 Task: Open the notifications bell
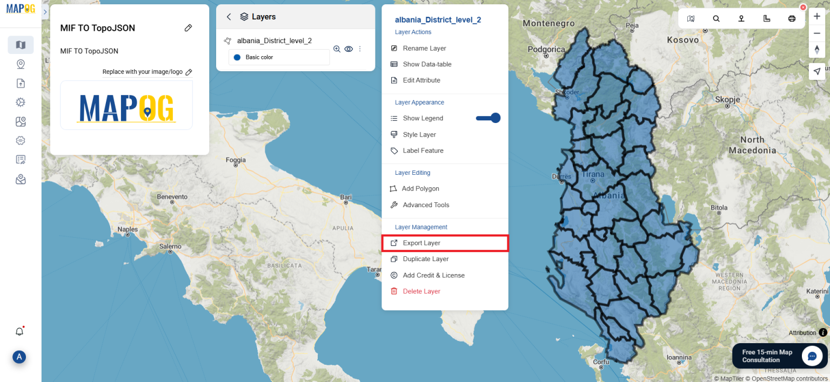tap(19, 331)
